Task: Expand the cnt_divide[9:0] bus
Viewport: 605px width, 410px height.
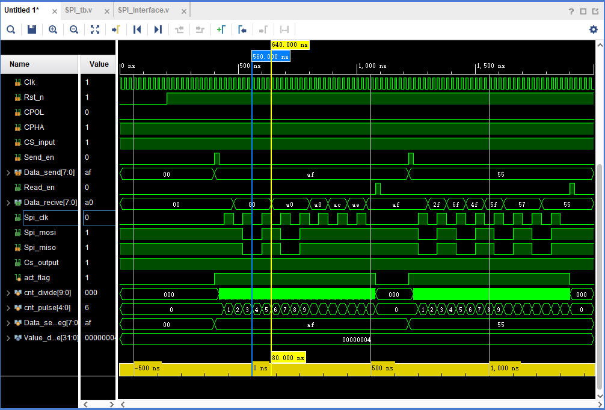Action: (8, 293)
